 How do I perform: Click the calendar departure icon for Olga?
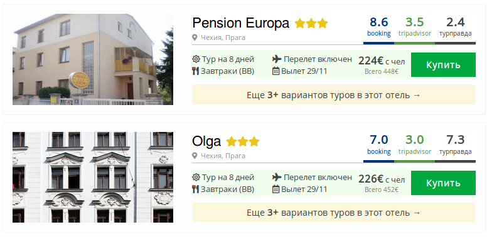276,189
